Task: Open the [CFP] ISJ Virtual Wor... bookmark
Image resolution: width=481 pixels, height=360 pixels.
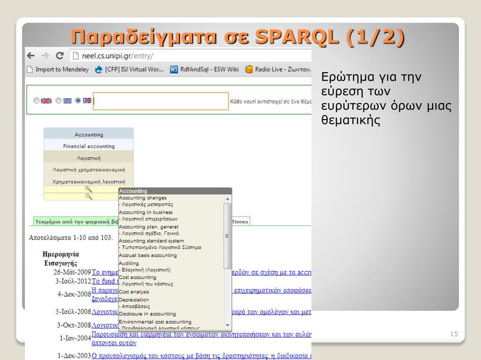Action: [x=129, y=69]
